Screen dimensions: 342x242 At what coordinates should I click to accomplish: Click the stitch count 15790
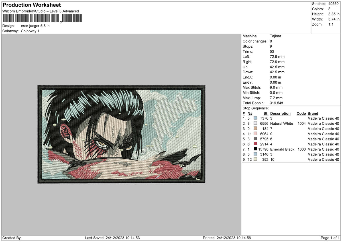pyautogui.click(x=263, y=149)
